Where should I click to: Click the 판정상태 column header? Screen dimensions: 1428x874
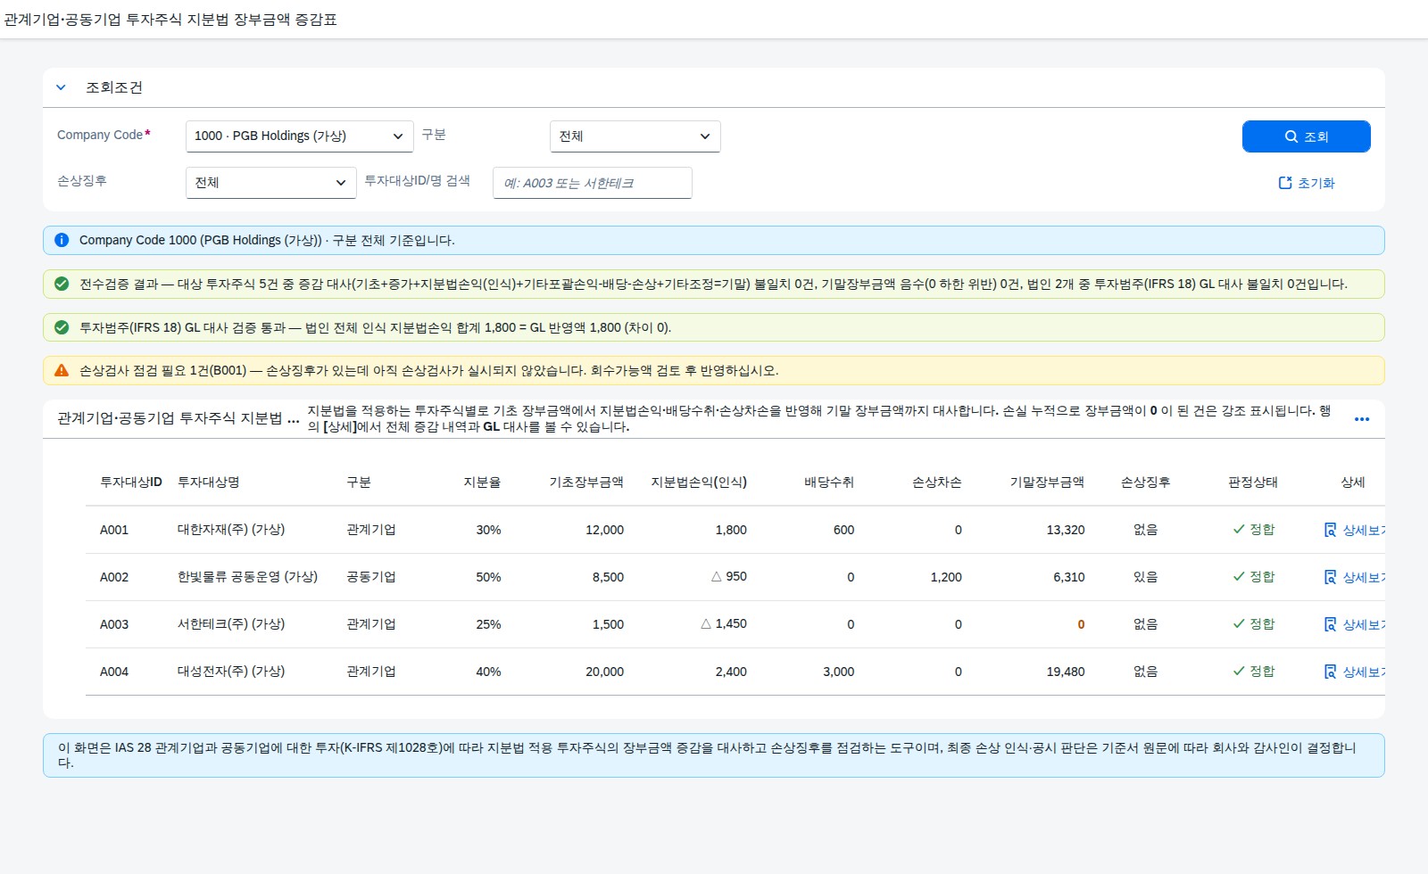tap(1253, 482)
